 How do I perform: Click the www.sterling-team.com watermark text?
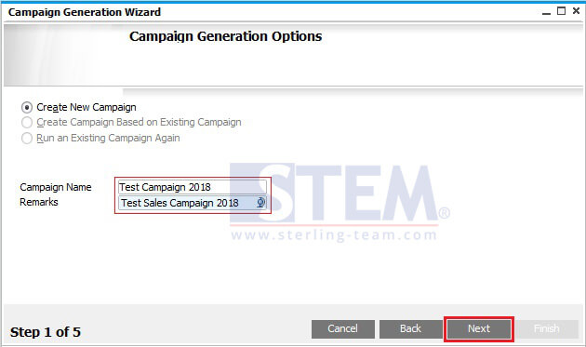point(334,235)
